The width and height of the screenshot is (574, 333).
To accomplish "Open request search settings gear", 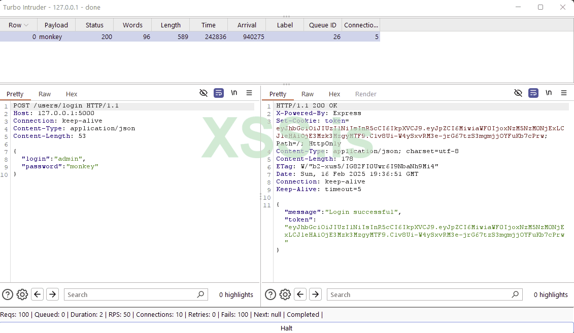I will coord(22,294).
